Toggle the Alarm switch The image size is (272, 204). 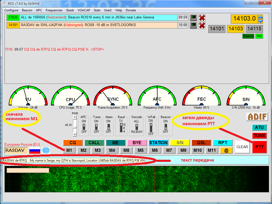click(x=108, y=126)
